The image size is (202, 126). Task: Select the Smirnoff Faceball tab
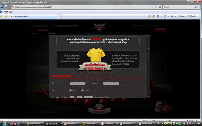click(x=33, y=16)
